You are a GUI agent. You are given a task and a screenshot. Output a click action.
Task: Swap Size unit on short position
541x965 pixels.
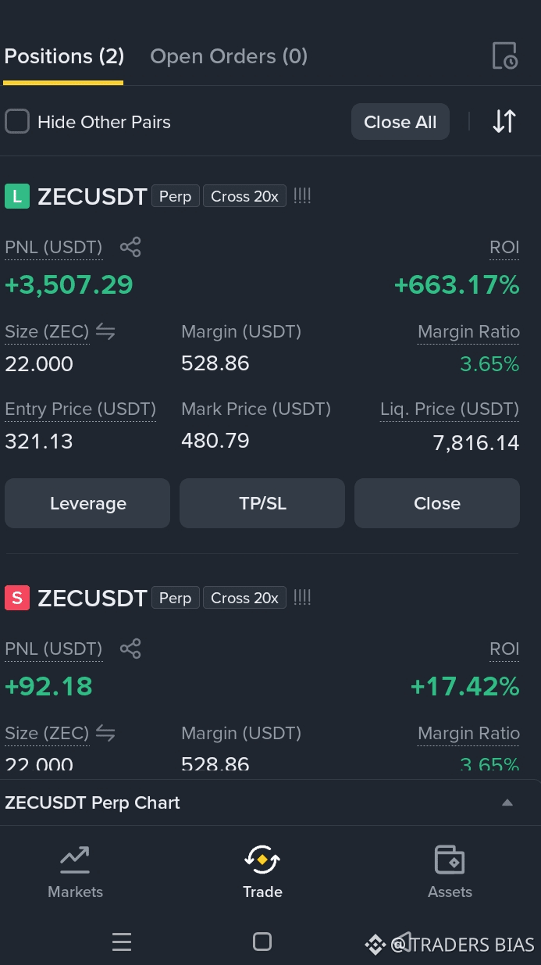click(105, 733)
